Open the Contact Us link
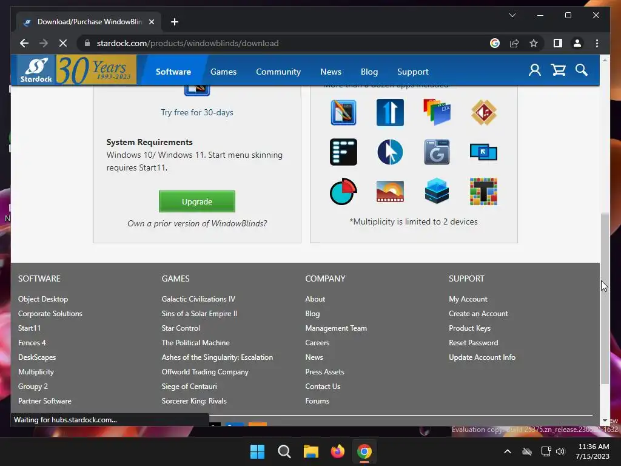Viewport: 621px width, 466px height. tap(323, 387)
